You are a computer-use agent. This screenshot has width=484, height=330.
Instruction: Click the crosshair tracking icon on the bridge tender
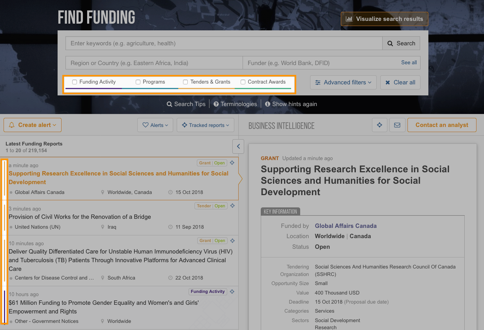tap(232, 205)
